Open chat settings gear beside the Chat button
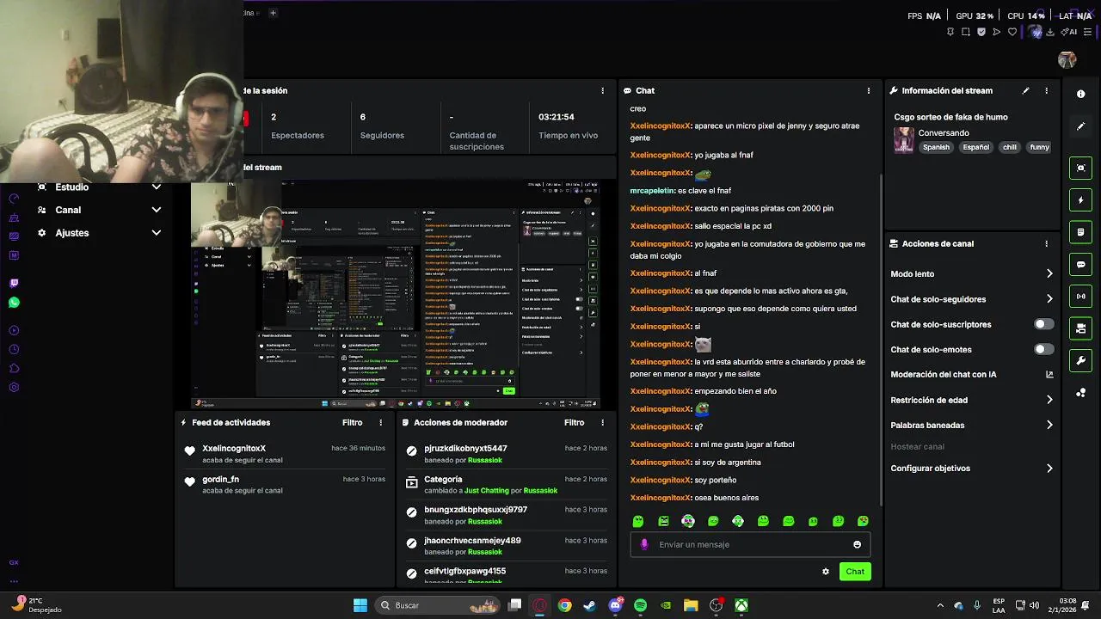The width and height of the screenshot is (1101, 619). [x=826, y=572]
